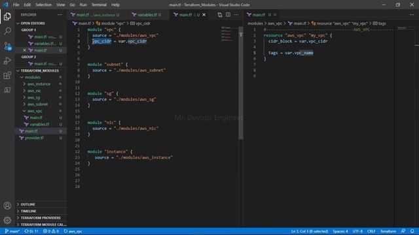Change line endings via CRLF indicator

[371, 231]
